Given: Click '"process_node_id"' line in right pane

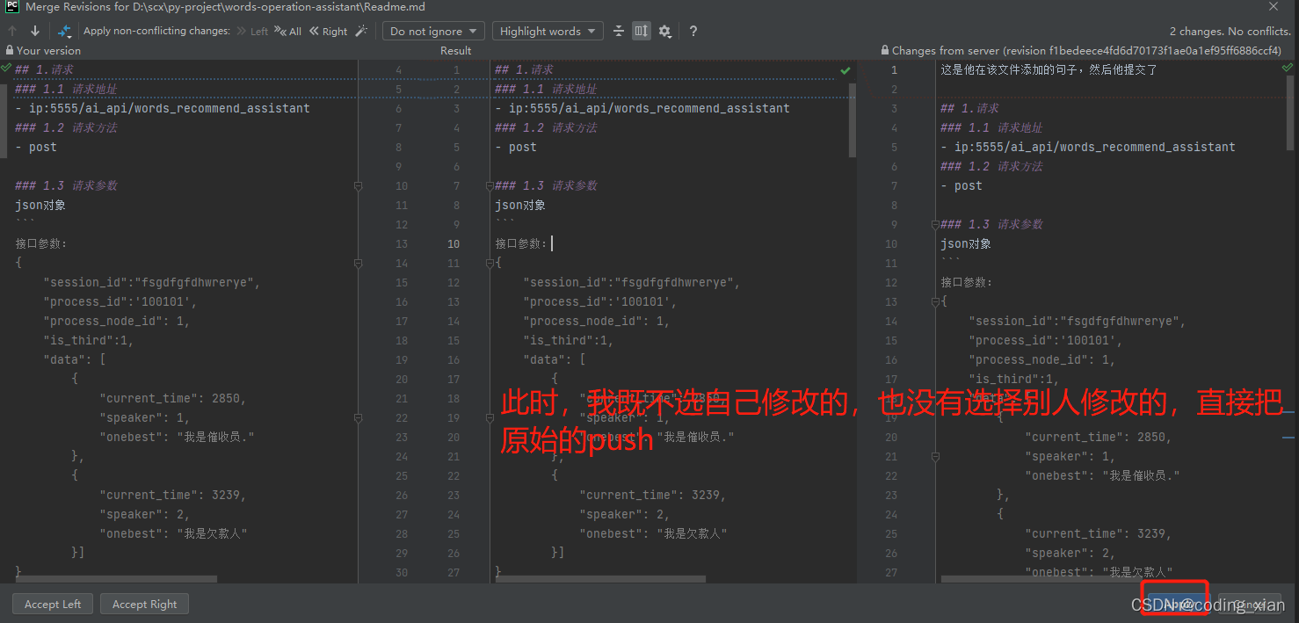Looking at the screenshot, I should [x=1041, y=360].
